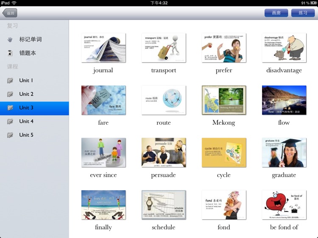The height and width of the screenshot is (238, 318).
Task: Open the disadvantage word card thumbnail
Action: point(284,48)
